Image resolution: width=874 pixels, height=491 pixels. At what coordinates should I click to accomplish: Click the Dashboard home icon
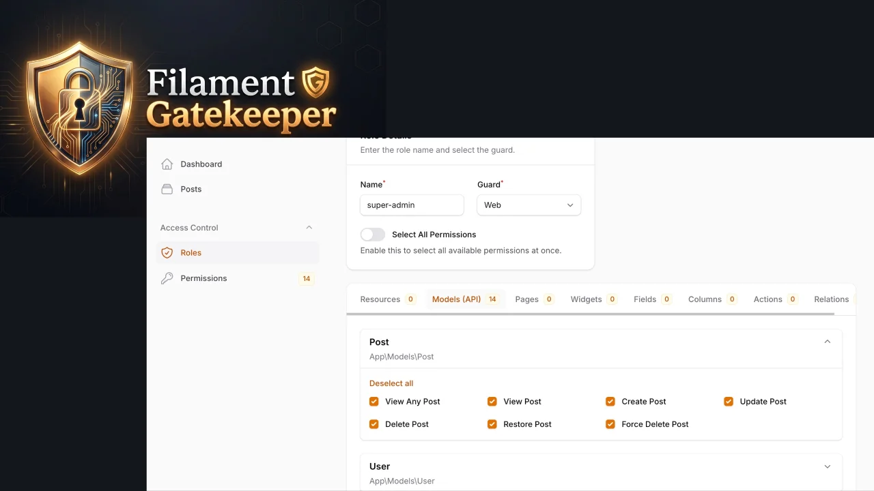(167, 164)
